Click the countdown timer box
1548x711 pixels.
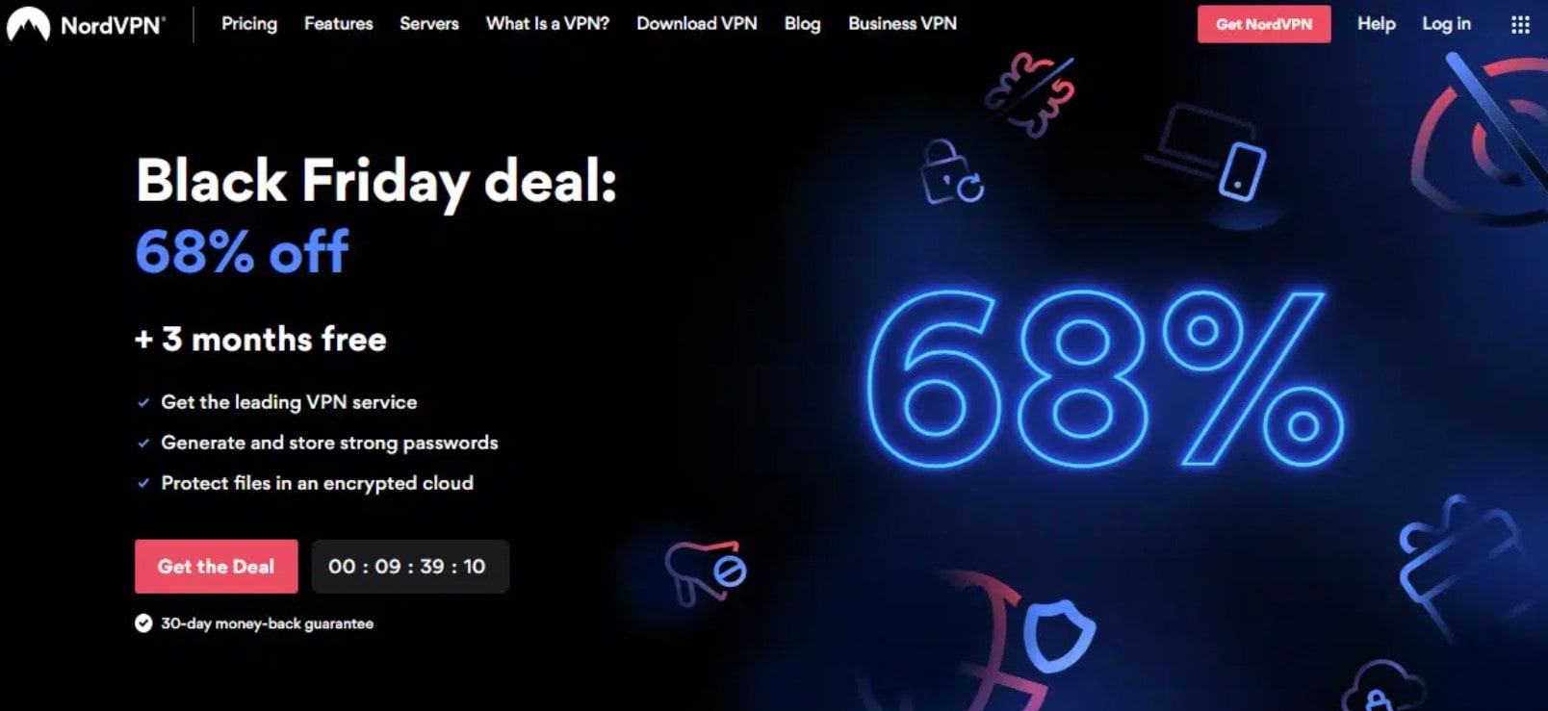click(410, 567)
